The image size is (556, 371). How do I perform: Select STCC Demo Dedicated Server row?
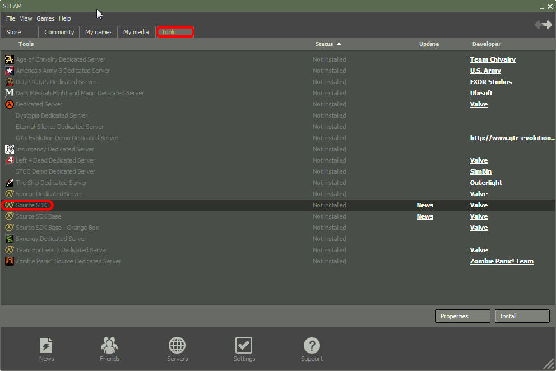[278, 171]
